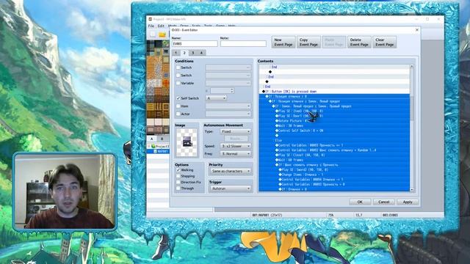Click the event Note input field
Screen dimensions: 470x264
point(243,44)
